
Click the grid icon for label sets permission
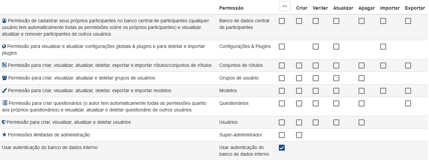[x=4, y=65]
